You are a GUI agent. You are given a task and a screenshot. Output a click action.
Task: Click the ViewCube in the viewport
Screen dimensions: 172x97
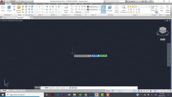pyautogui.click(x=163, y=30)
